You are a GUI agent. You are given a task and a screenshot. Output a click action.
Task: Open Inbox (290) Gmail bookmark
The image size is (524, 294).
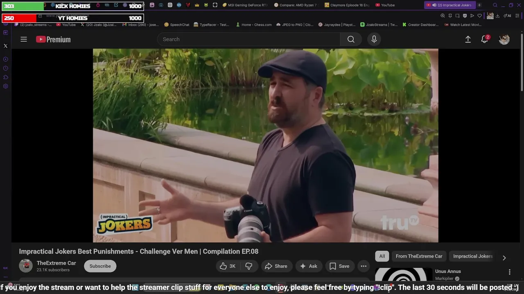pyautogui.click(x=140, y=24)
